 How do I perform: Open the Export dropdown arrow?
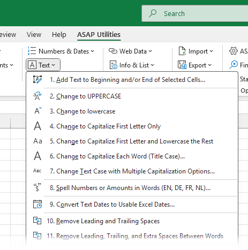(x=210, y=65)
